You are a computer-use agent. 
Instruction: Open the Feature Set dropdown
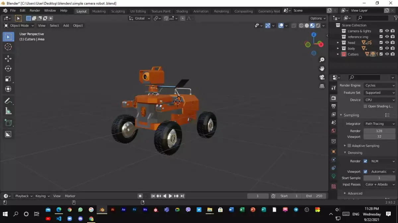tap(379, 93)
